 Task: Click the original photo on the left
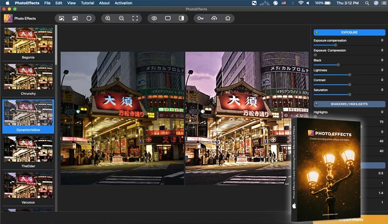[122, 118]
